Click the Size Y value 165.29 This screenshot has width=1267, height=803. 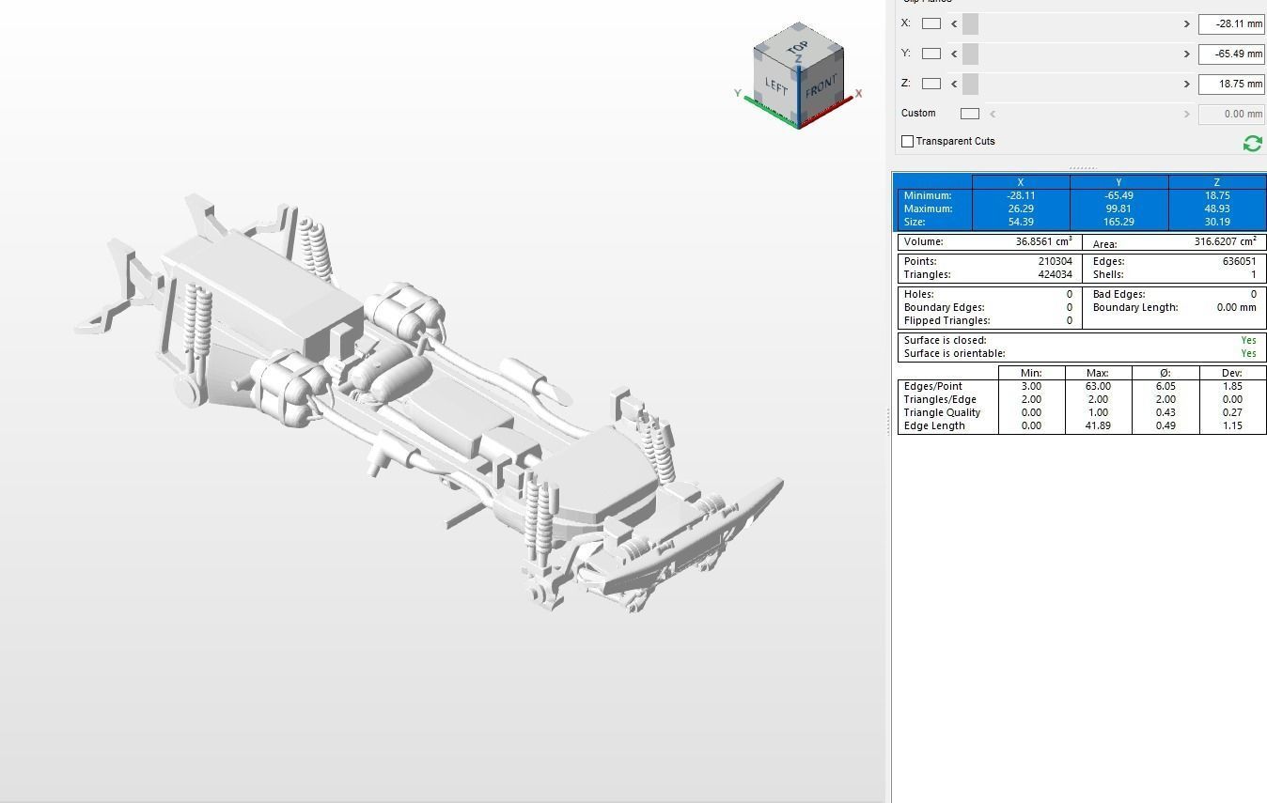(x=1118, y=222)
